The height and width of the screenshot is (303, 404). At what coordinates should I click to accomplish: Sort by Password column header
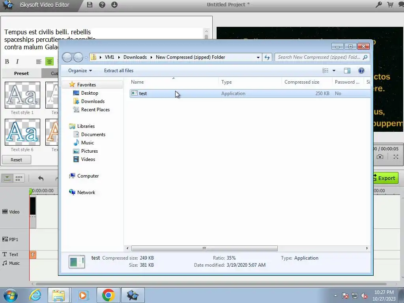point(348,82)
